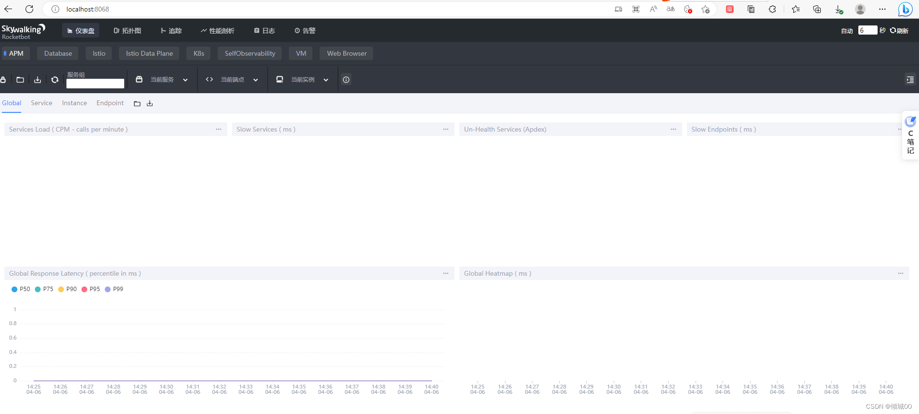Open browser extensions puzzle icon

click(x=772, y=9)
